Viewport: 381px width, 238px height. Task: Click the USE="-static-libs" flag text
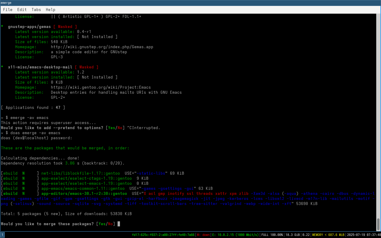pos(146,173)
